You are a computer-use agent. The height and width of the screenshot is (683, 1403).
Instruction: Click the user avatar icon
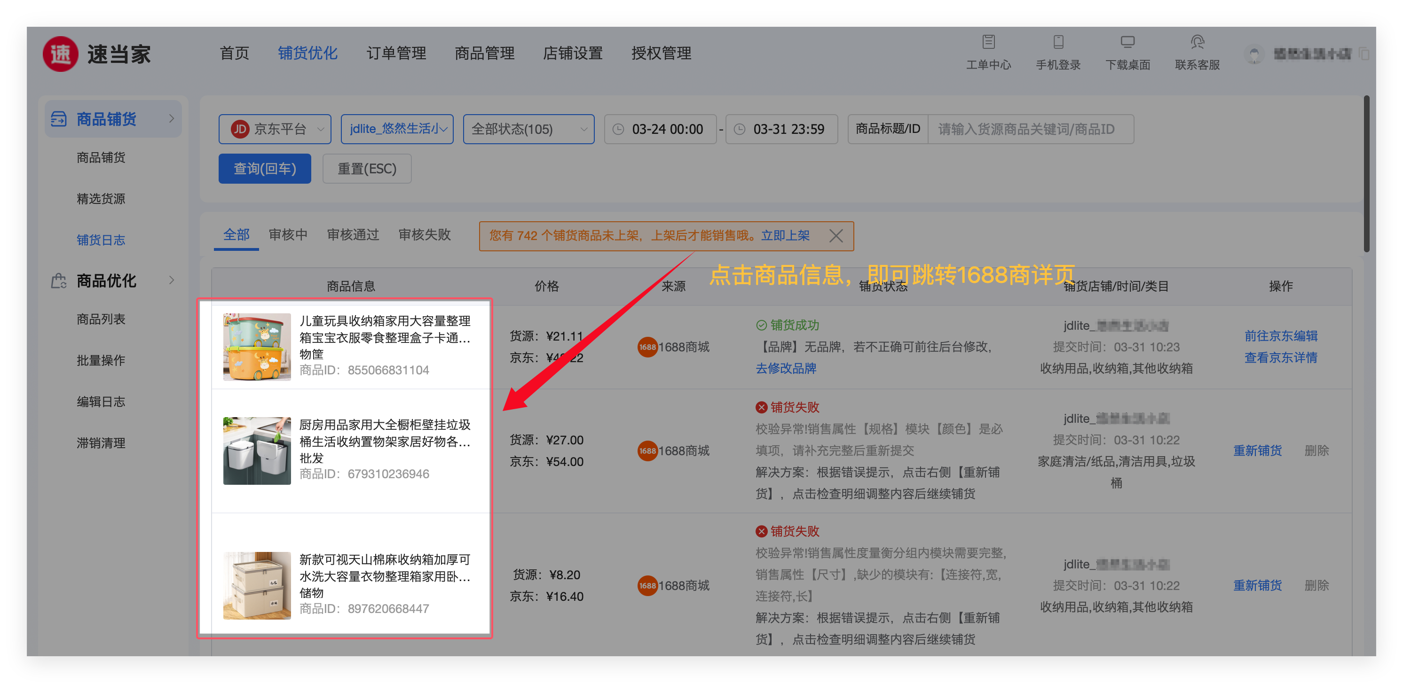pos(1255,54)
